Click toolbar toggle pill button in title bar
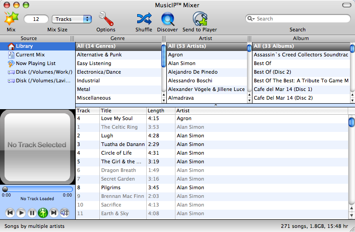 (x=347, y=5)
